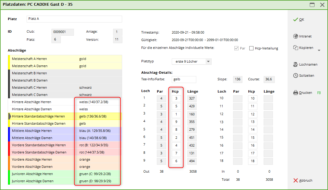Viewport: 328px width, 190px height.
Task: Open Intranet via the globe icon
Action: coord(296,36)
